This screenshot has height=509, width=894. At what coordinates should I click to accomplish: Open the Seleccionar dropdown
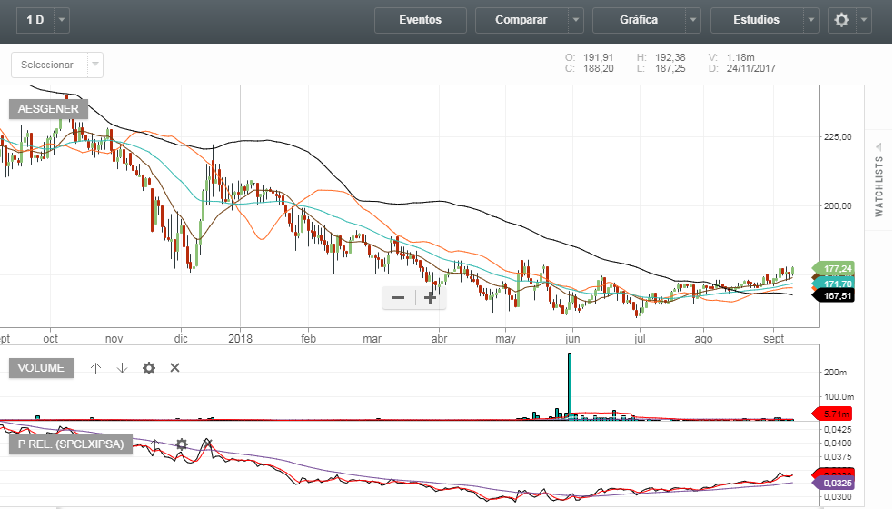[56, 65]
